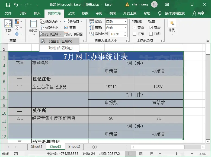Select the Sheet2 tab

point(74,146)
